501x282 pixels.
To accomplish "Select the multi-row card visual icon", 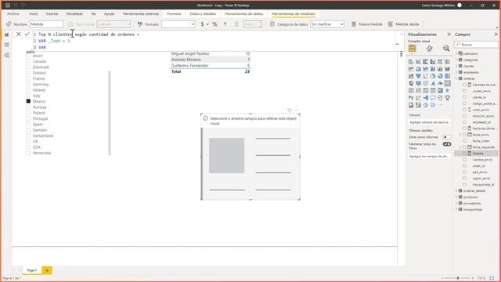I will (411, 91).
